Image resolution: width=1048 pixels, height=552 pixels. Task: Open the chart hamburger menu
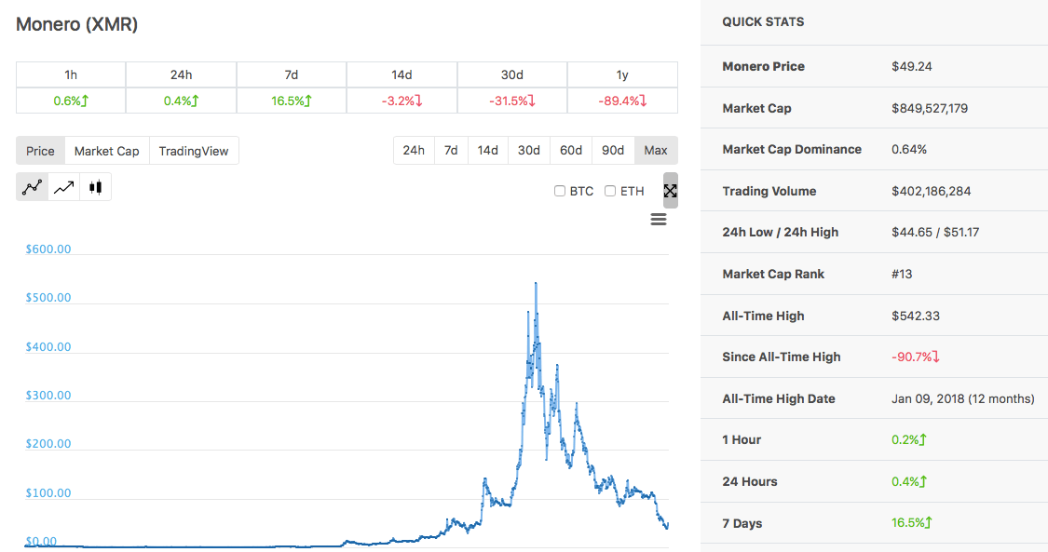[659, 220]
